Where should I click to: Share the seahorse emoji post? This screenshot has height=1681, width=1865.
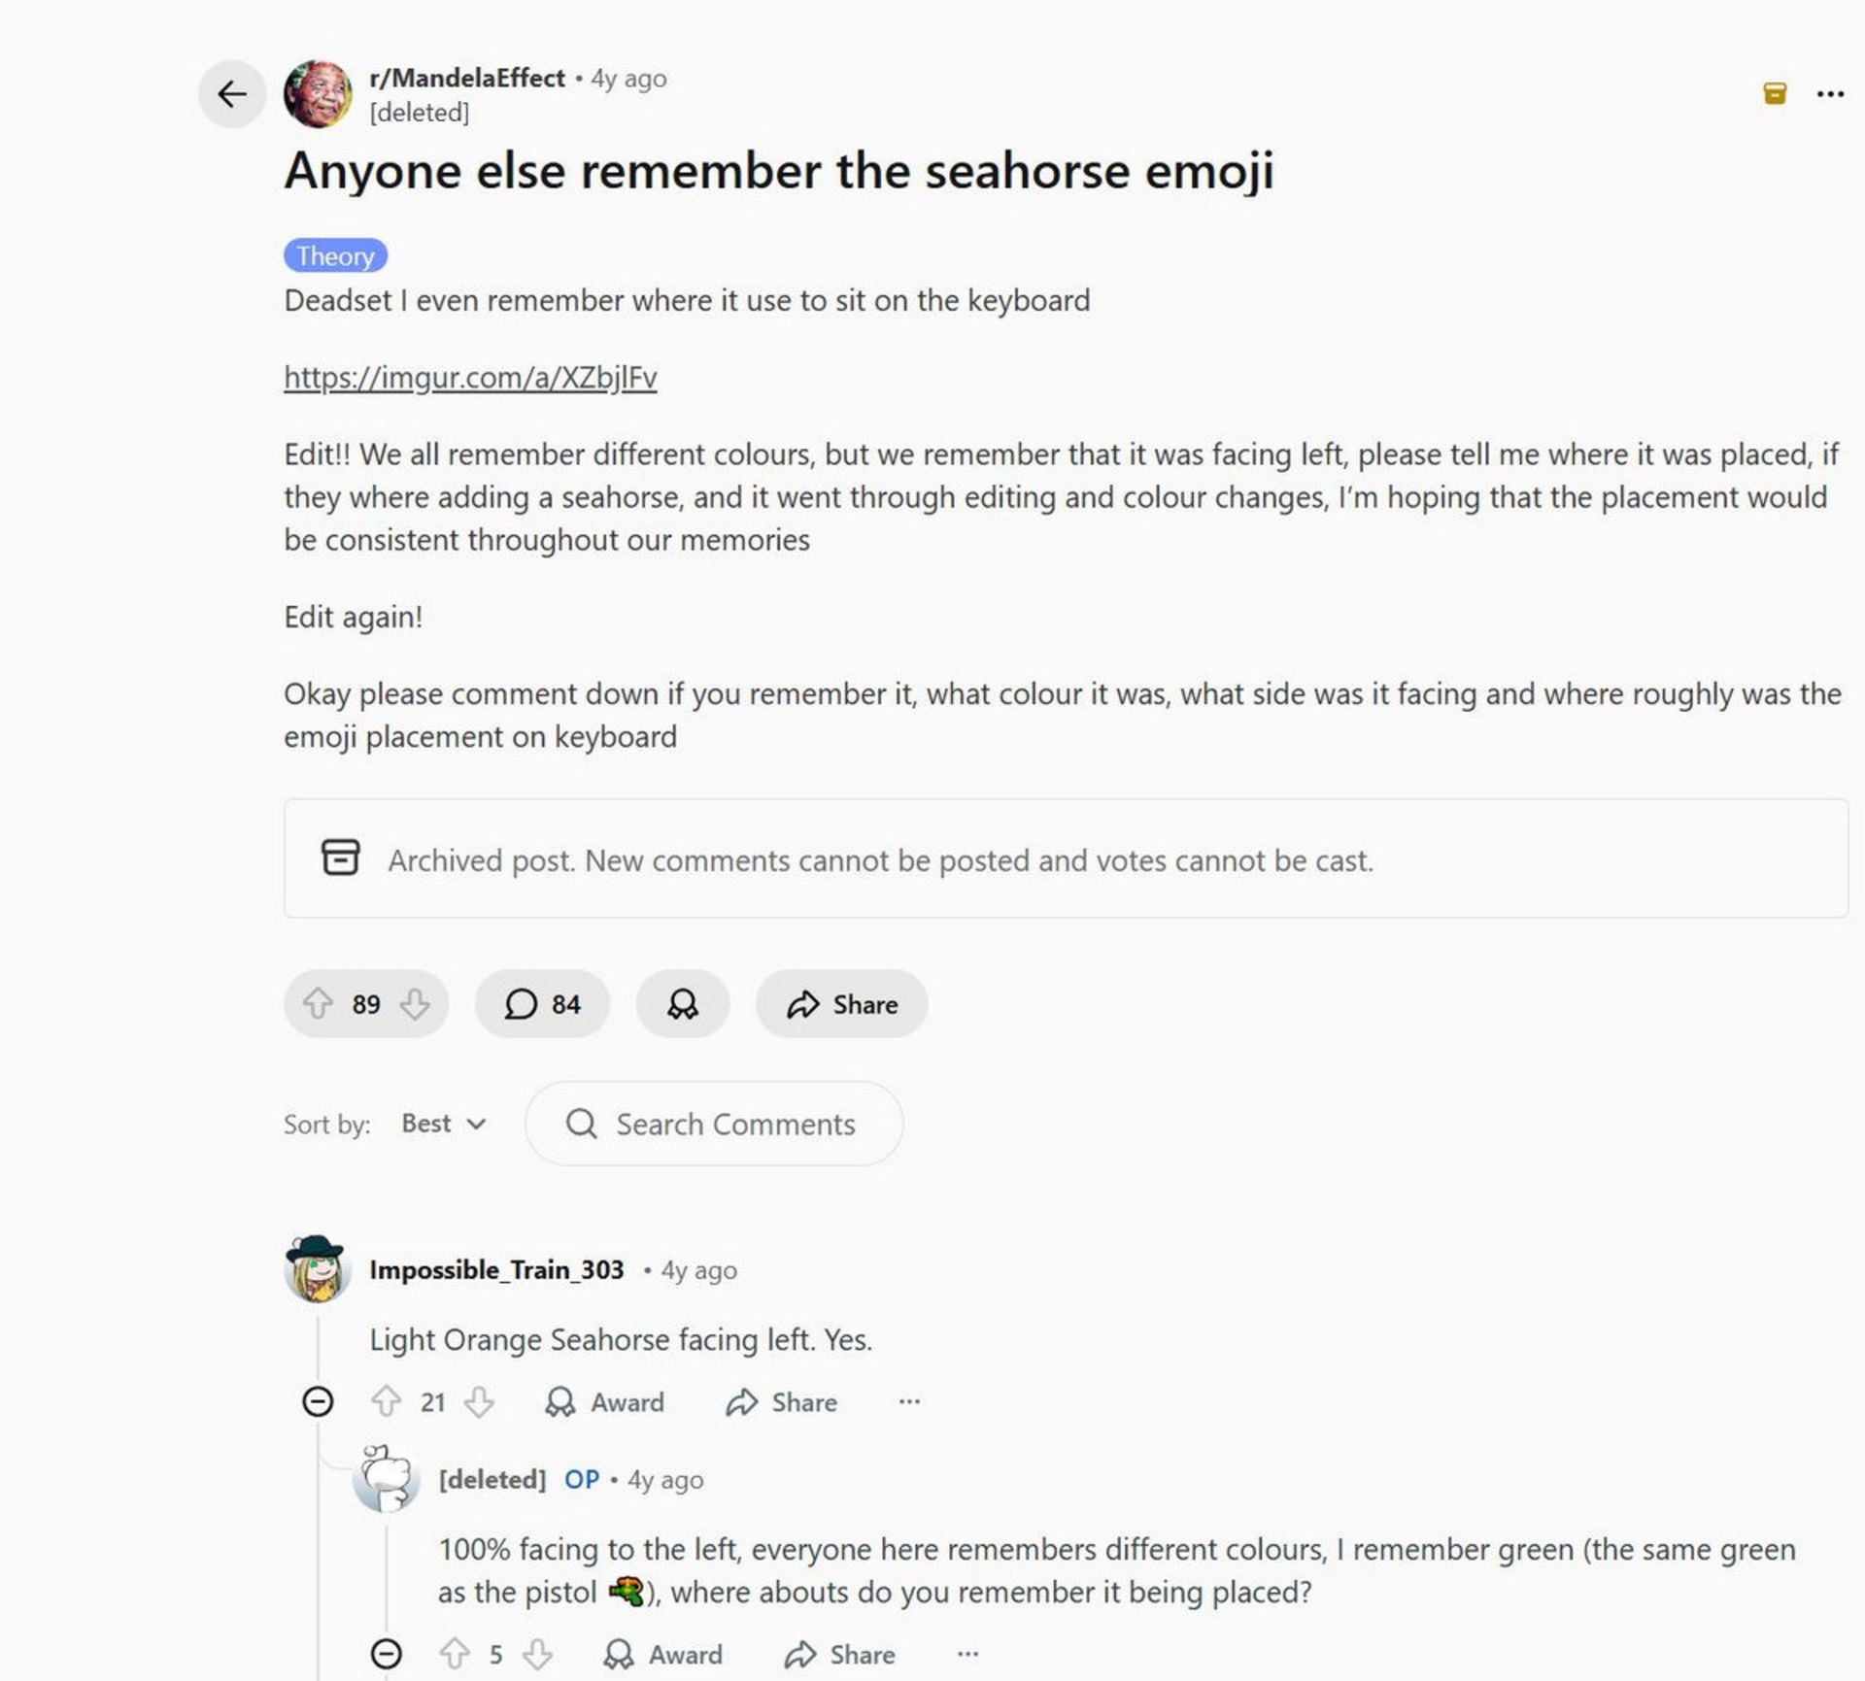pos(841,1003)
